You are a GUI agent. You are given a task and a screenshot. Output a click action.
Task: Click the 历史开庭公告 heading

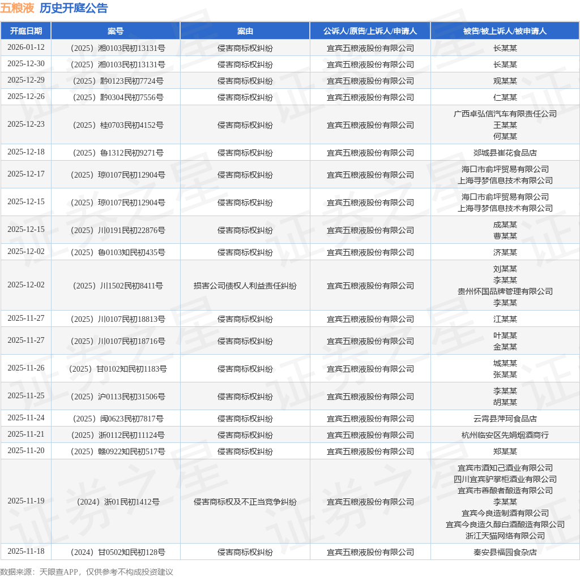[x=74, y=8]
